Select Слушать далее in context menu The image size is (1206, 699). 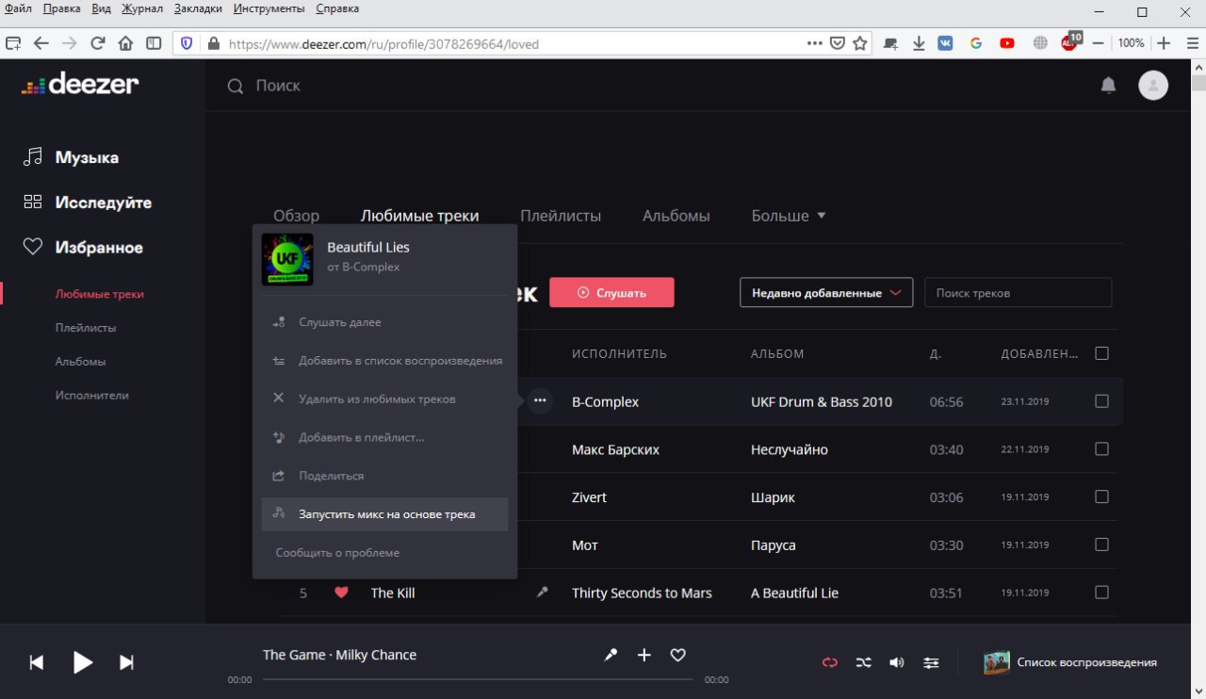point(384,322)
